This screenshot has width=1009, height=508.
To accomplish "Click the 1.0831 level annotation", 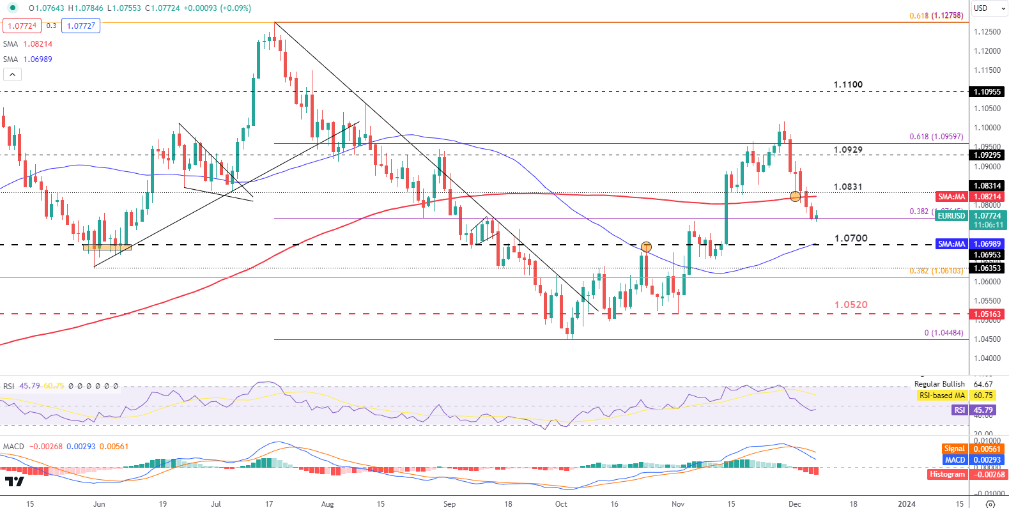I will click(848, 187).
